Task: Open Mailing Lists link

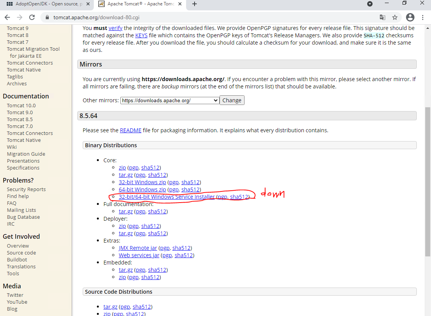Action: tap(22, 210)
